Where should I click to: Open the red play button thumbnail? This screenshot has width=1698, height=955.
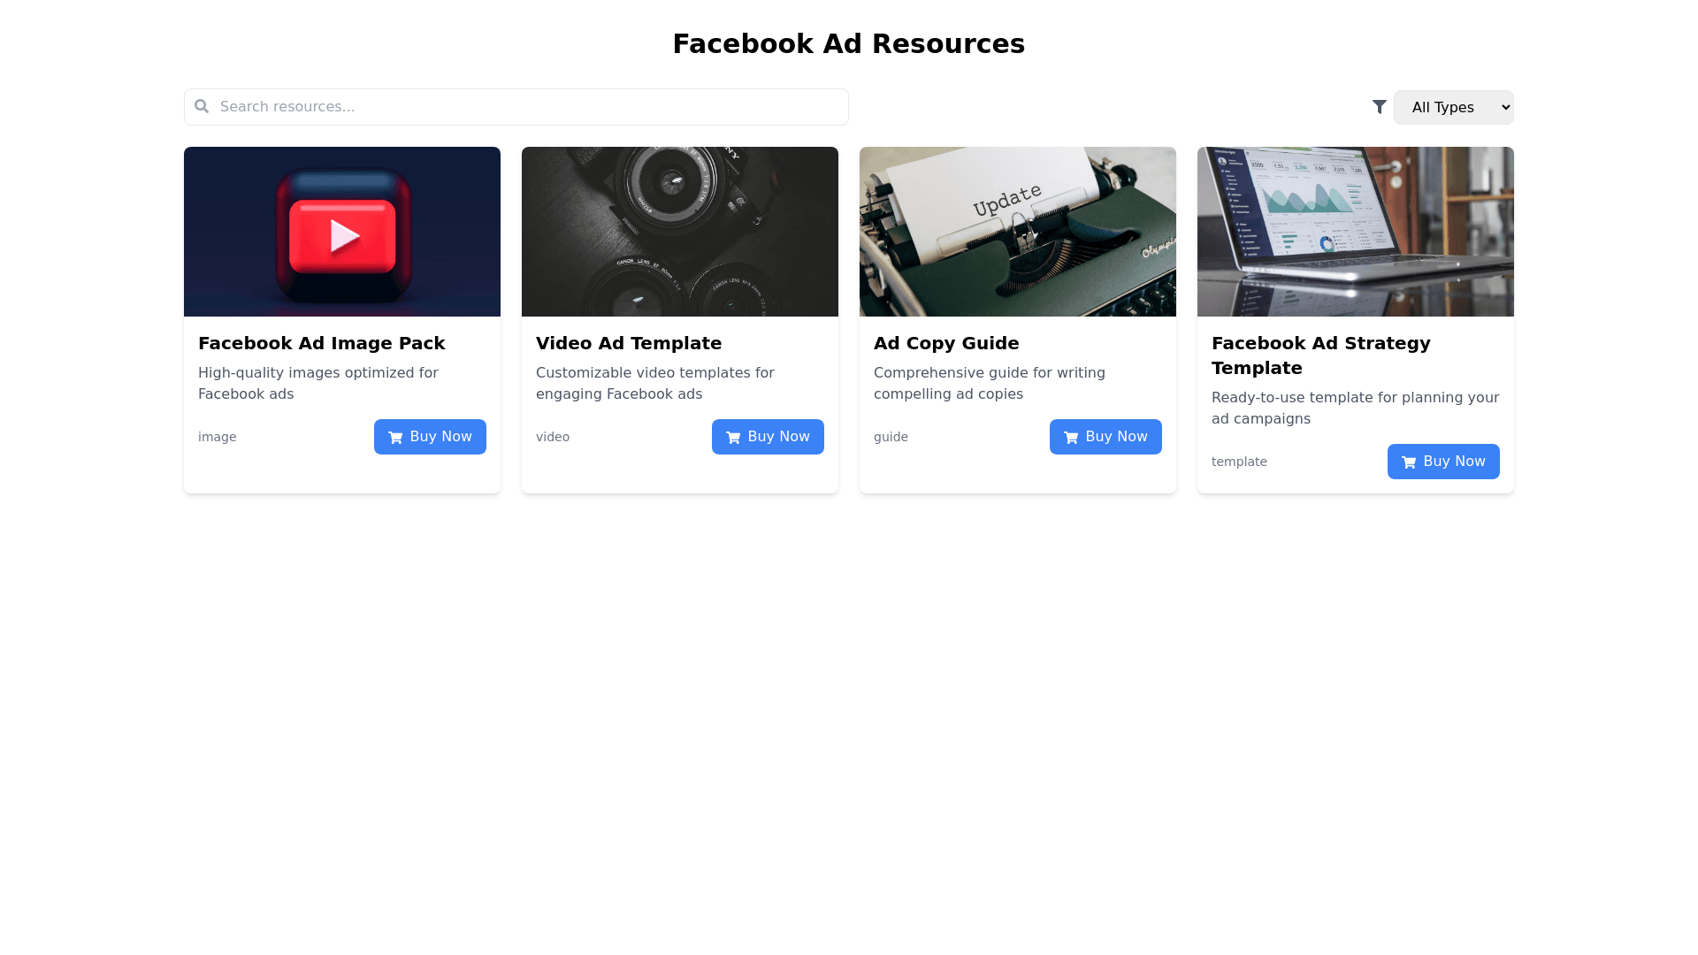coord(342,232)
